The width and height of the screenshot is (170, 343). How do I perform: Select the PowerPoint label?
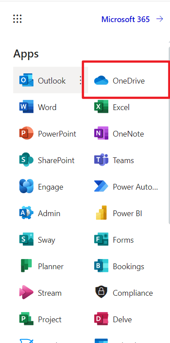click(57, 133)
